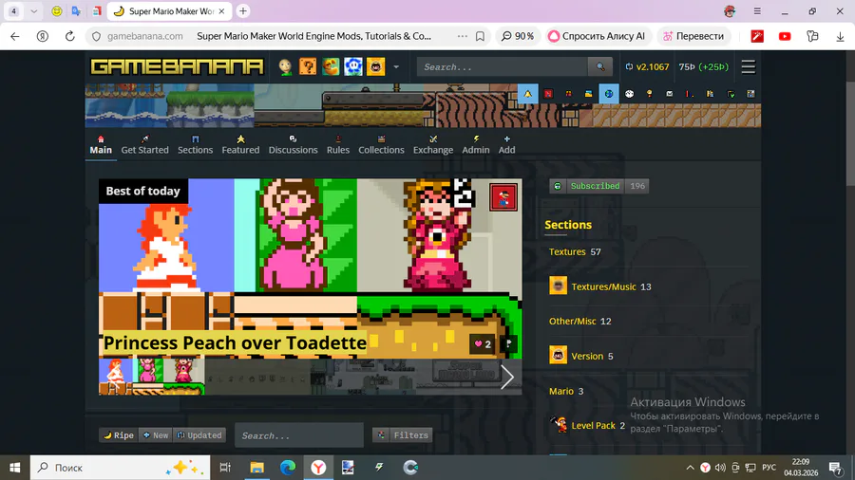Click into the GameBanana top search field
This screenshot has width=855, height=480.
pos(503,67)
